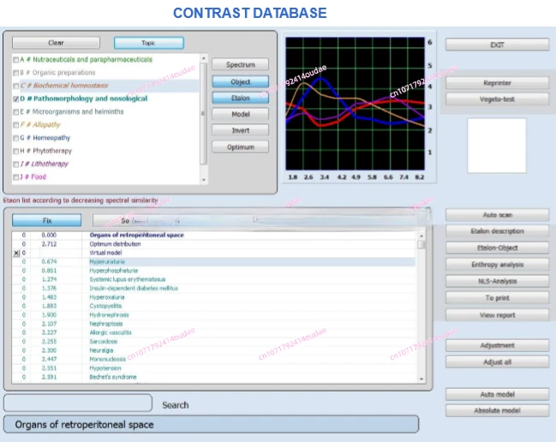The image size is (556, 442).
Task: Click the Model button
Action: 241,114
